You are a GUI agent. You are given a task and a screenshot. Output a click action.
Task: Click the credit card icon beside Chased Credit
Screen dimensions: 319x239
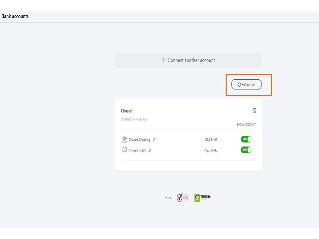pyautogui.click(x=125, y=150)
